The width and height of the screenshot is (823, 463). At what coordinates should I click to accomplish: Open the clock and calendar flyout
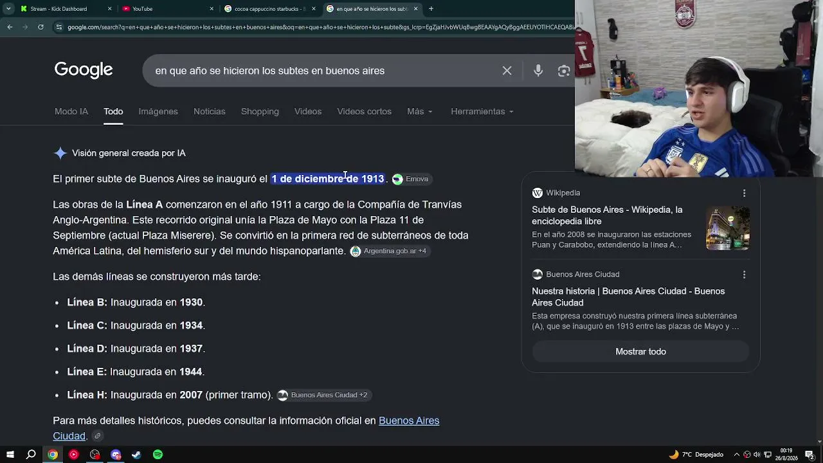click(786, 455)
